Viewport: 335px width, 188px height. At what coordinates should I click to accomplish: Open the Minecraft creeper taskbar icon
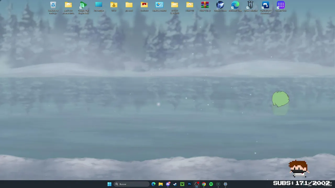pos(182,184)
